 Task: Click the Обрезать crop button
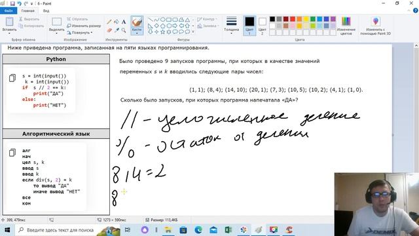[77, 19]
